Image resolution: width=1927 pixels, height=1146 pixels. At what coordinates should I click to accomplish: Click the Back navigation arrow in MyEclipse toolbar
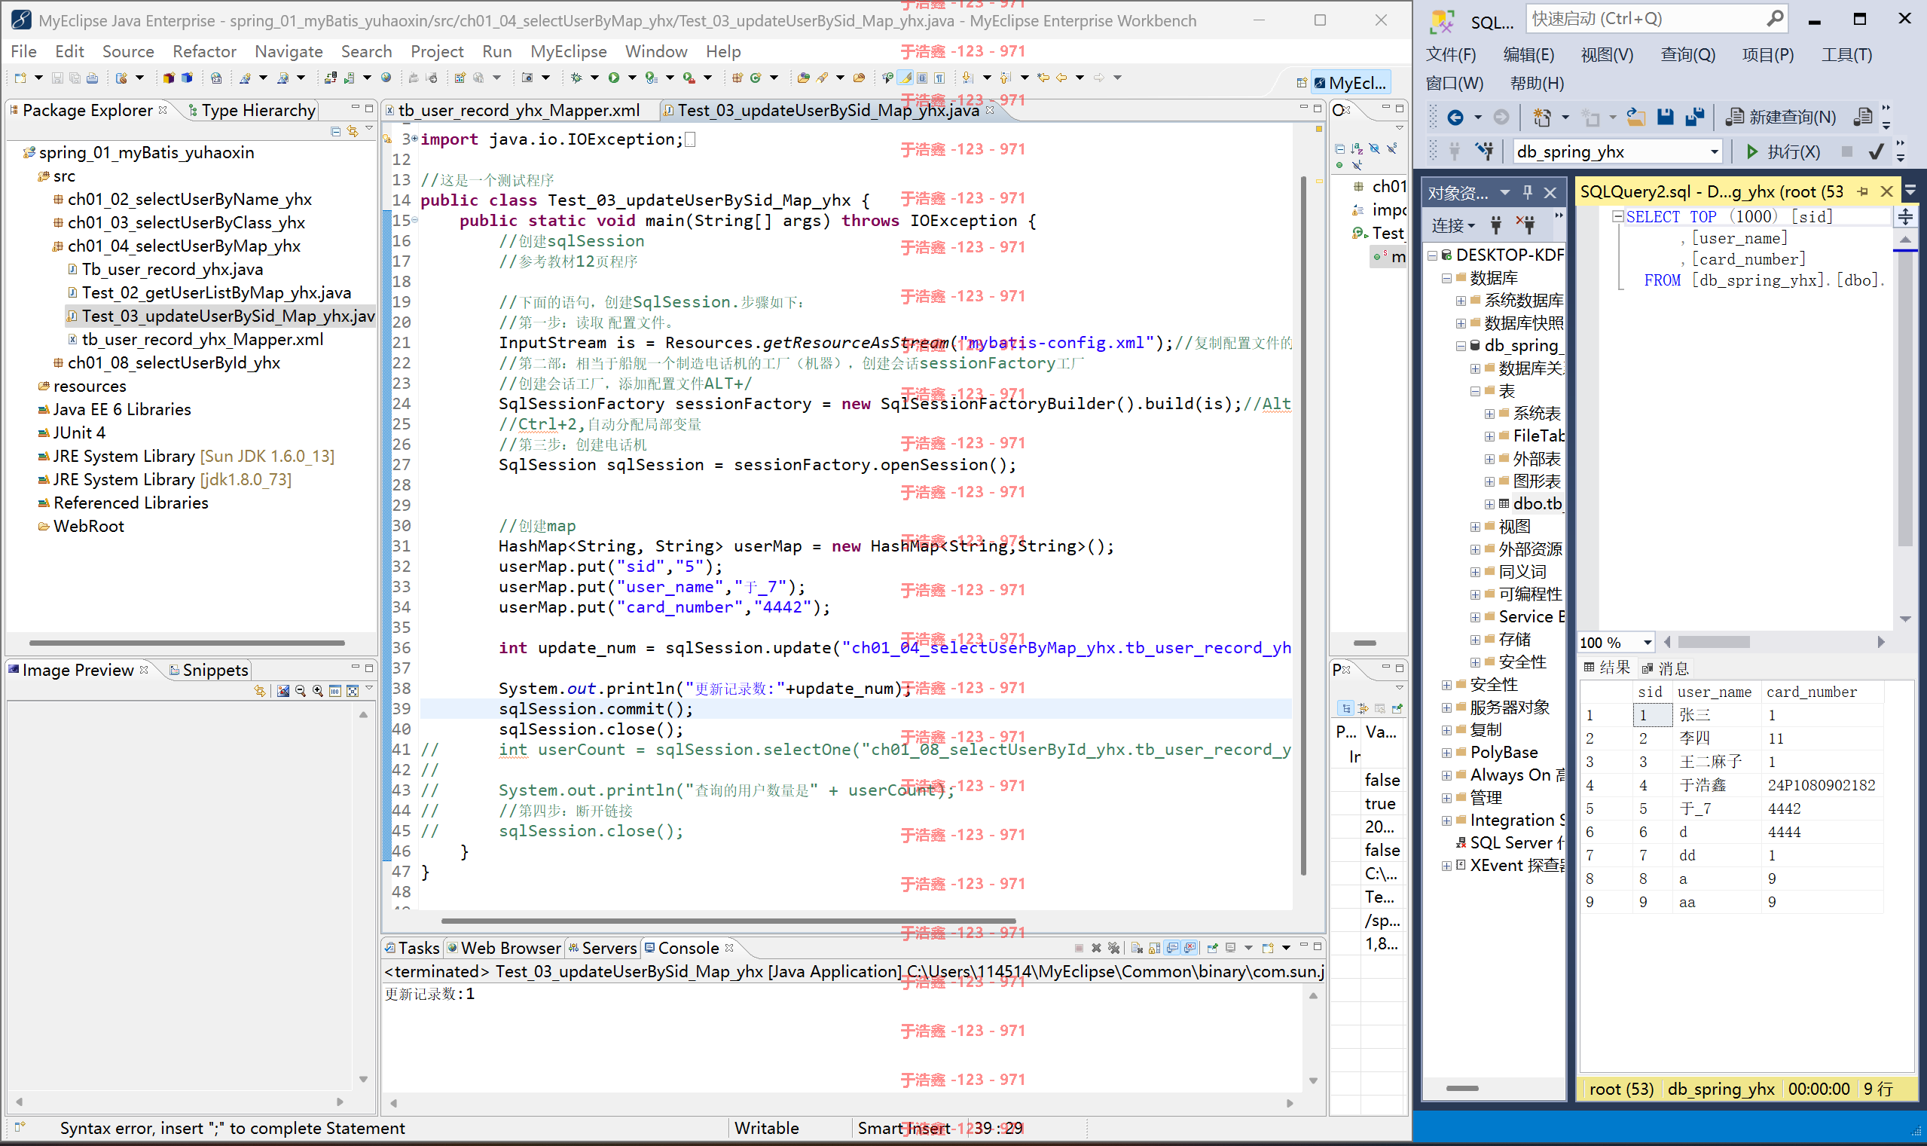[x=1061, y=77]
